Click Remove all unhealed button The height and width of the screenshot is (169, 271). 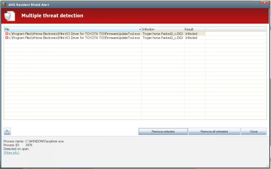point(214,132)
